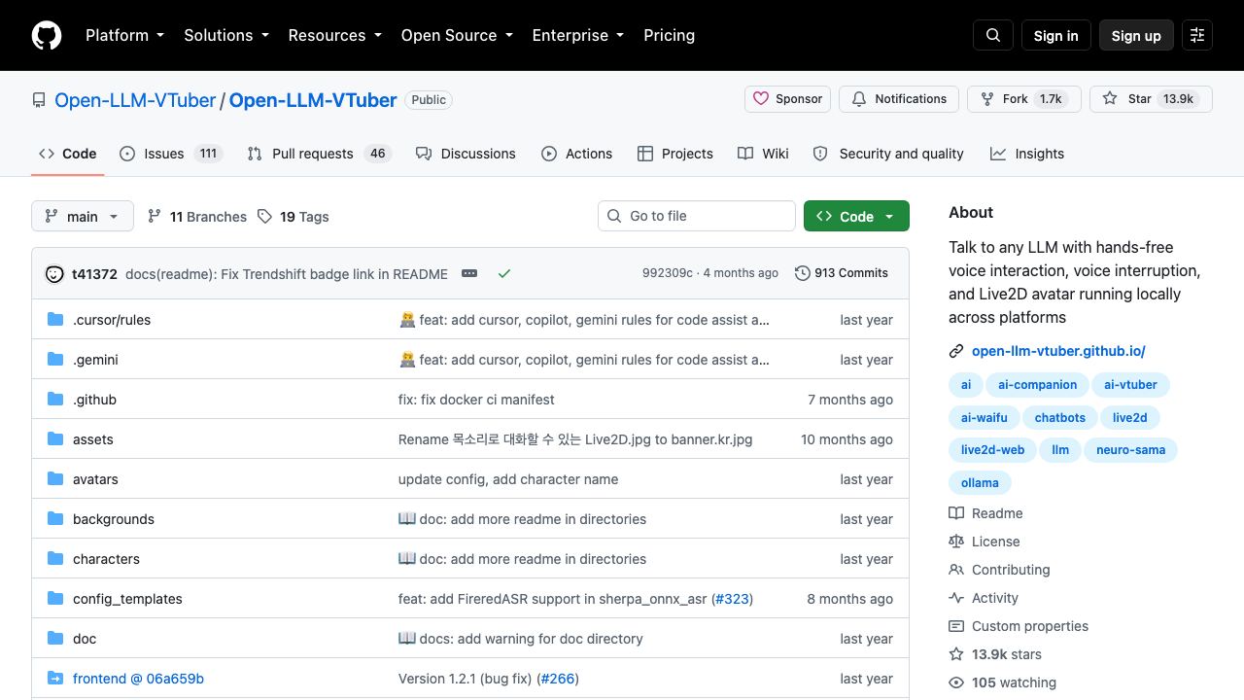Click the Sponsor heart button
The height and width of the screenshot is (700, 1244).
(788, 99)
